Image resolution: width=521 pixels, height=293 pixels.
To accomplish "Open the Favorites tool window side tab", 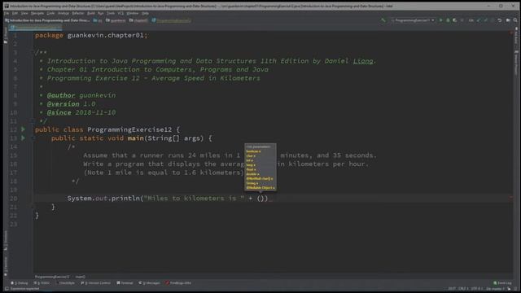I will pyautogui.click(x=6, y=266).
